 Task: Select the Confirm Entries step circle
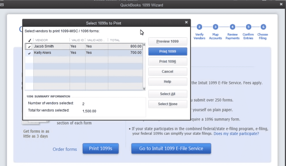[248, 27]
